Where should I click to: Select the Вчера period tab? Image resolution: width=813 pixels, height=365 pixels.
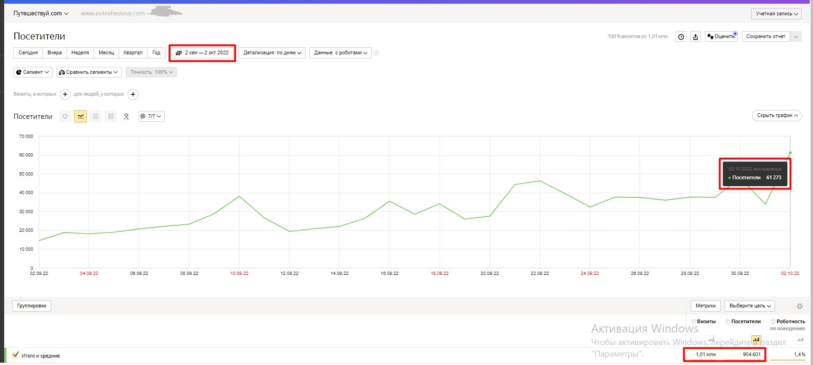(x=55, y=53)
